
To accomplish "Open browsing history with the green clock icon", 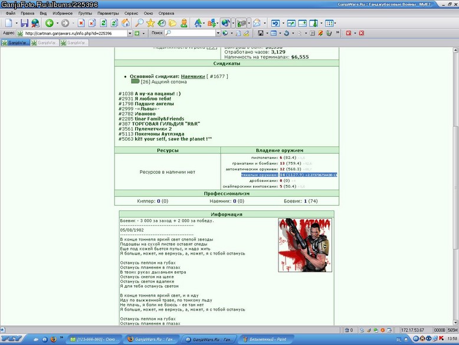I will coord(162,23).
